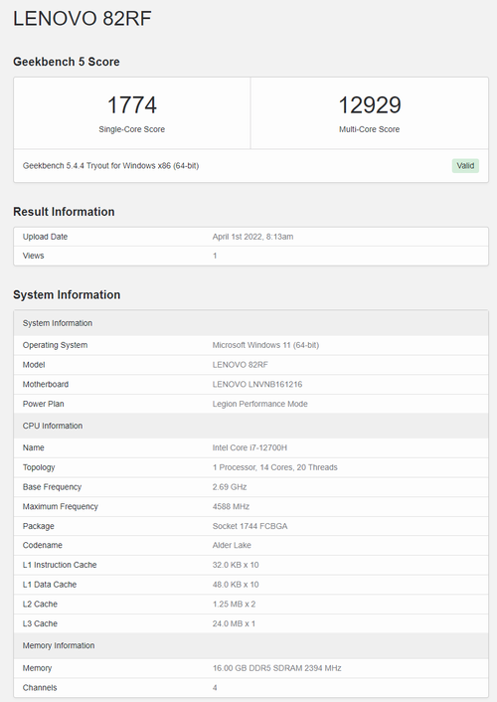Click the Views label
The width and height of the screenshot is (497, 702).
(x=33, y=256)
